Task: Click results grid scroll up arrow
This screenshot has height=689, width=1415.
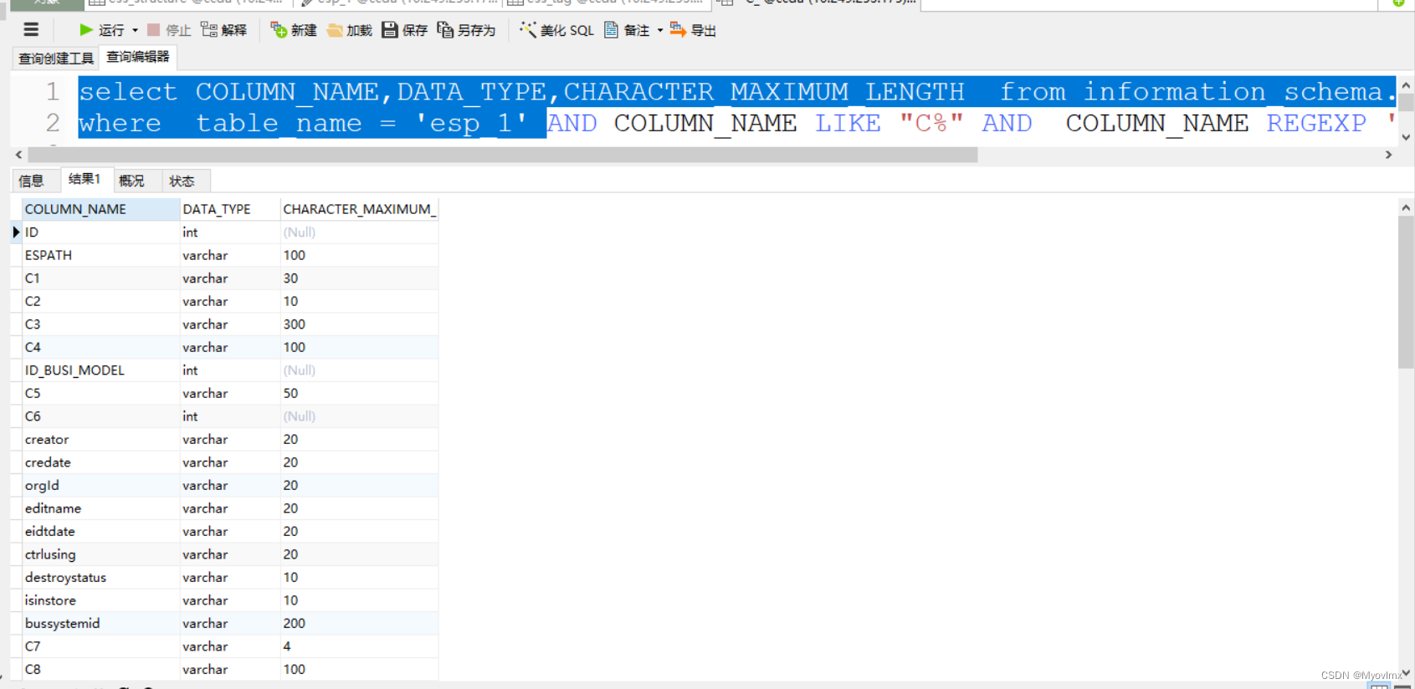Action: pyautogui.click(x=1406, y=207)
